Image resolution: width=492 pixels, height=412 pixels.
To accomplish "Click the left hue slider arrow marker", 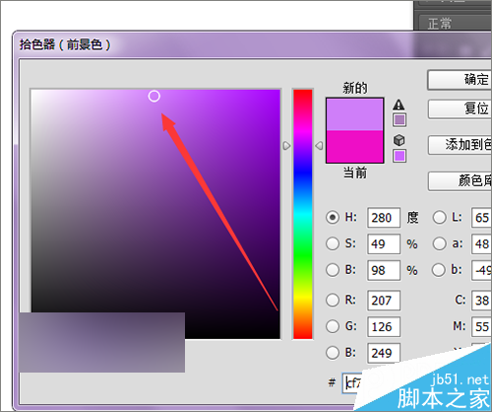I will point(286,146).
